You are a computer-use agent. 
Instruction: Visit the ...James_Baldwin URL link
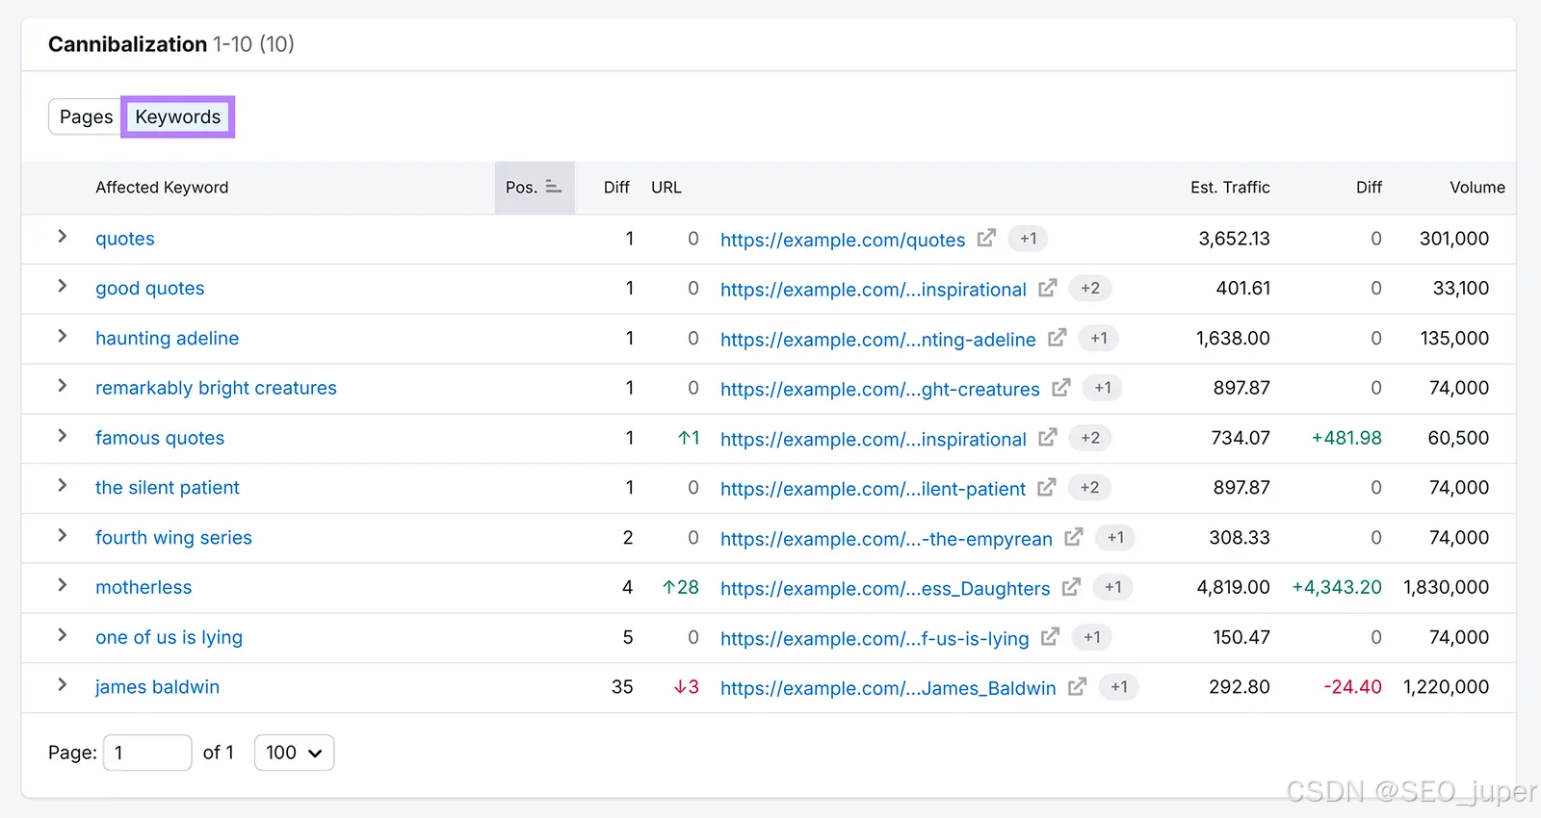[x=888, y=688]
